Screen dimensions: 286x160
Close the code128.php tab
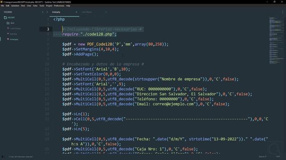click(106, 12)
